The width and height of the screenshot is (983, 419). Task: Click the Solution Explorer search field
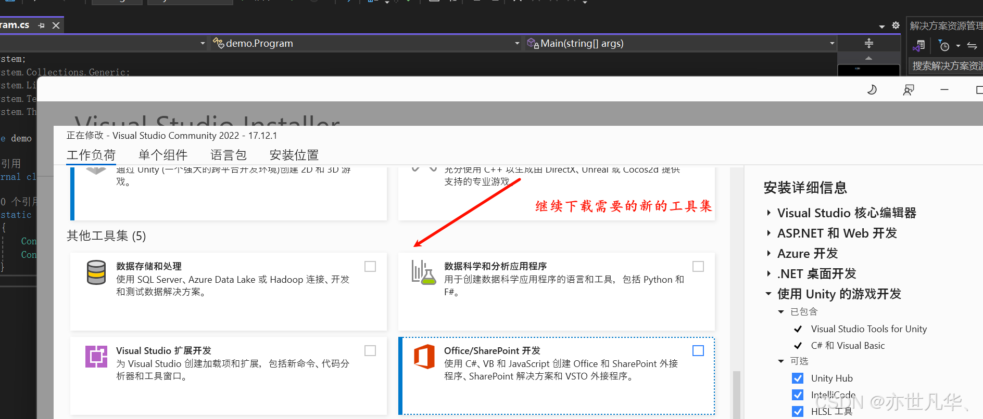tap(946, 66)
